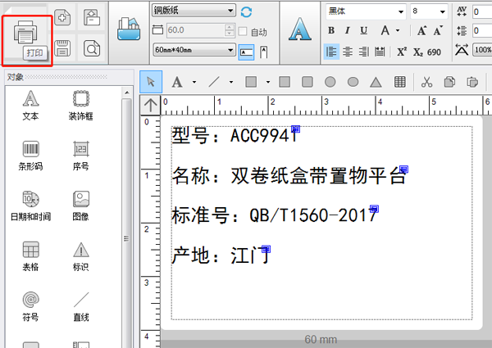Add a 条形码 barcode object
The height and width of the screenshot is (348, 492).
30,156
